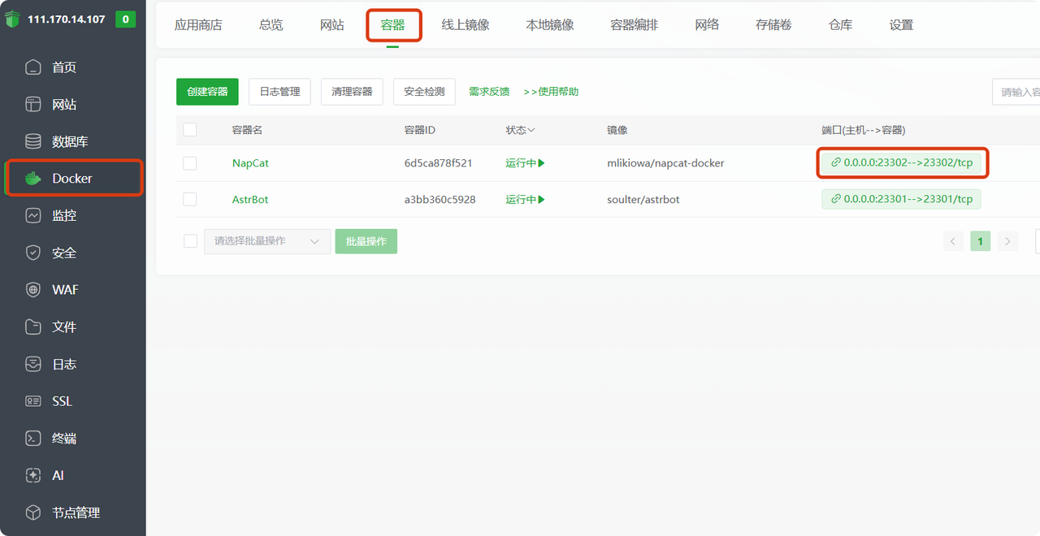Click the 创建容器 button
This screenshot has width=1040, height=536.
[x=207, y=92]
